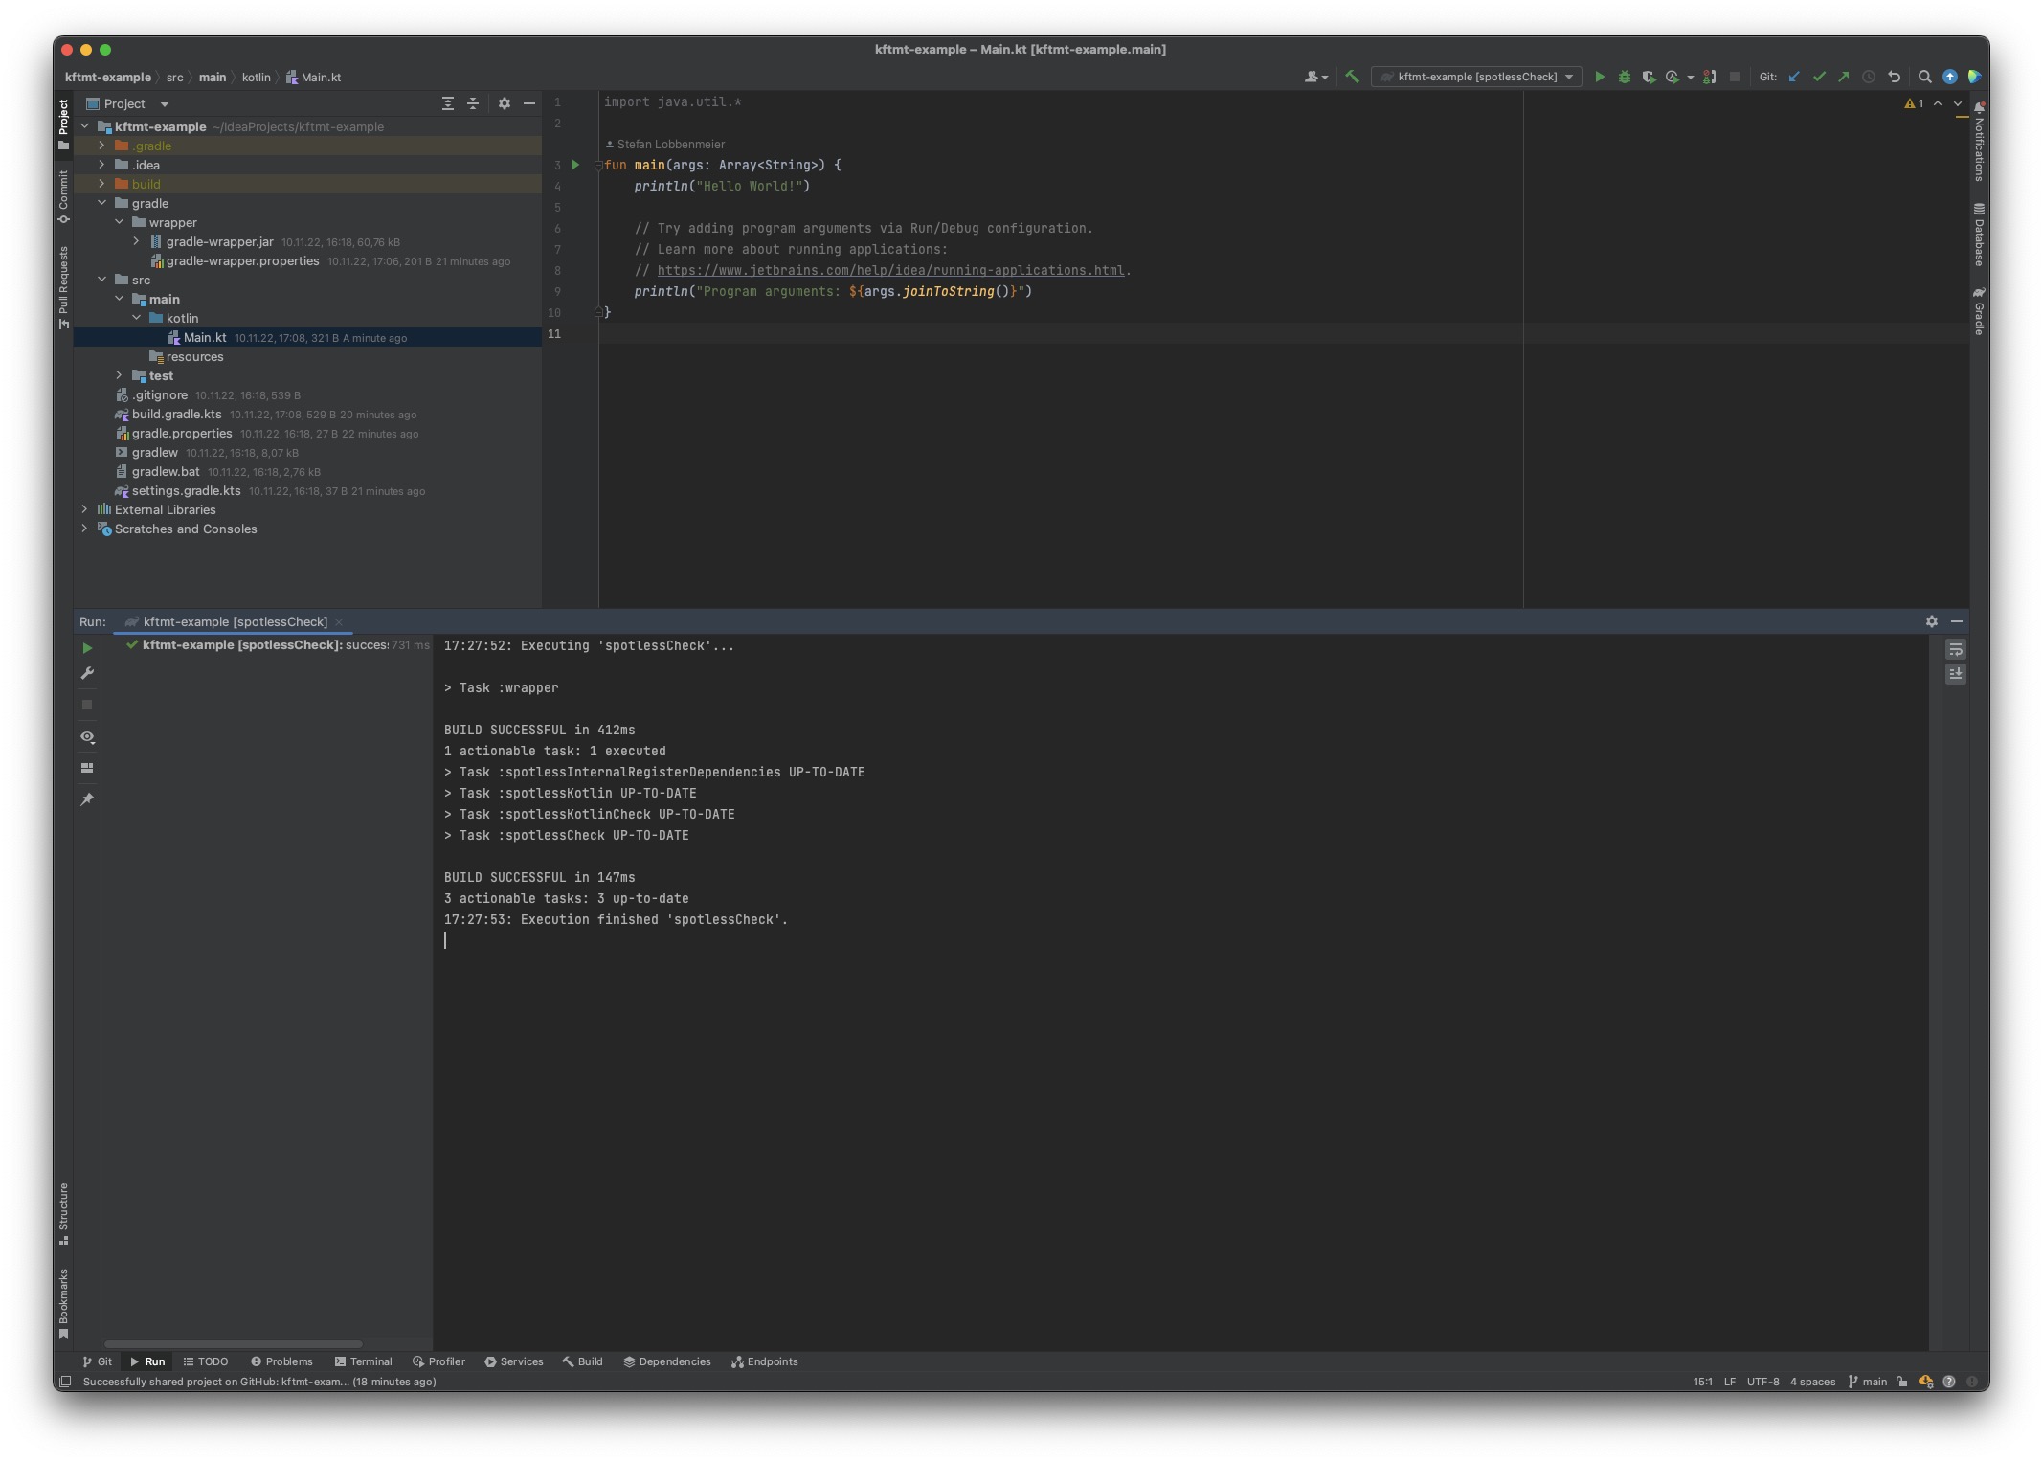
Task: Open Search Everywhere with the magnifier icon
Action: [1925, 77]
